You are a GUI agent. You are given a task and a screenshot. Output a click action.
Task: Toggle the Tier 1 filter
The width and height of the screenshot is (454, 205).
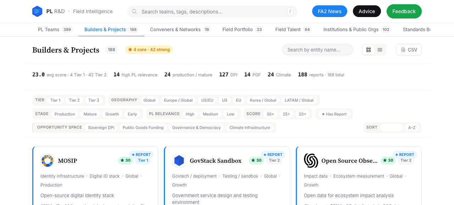55,100
